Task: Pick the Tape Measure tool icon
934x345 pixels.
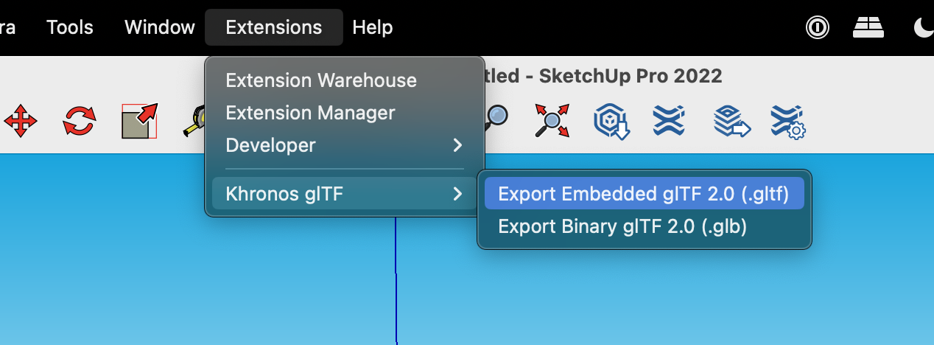Action: point(194,122)
